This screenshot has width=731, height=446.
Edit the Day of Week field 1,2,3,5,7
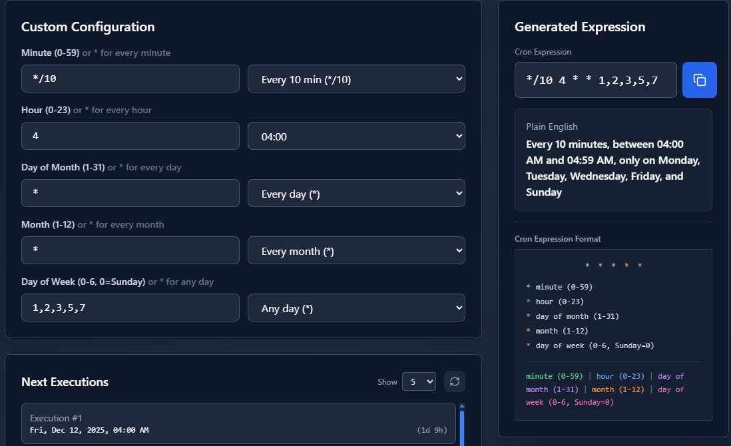tap(130, 308)
